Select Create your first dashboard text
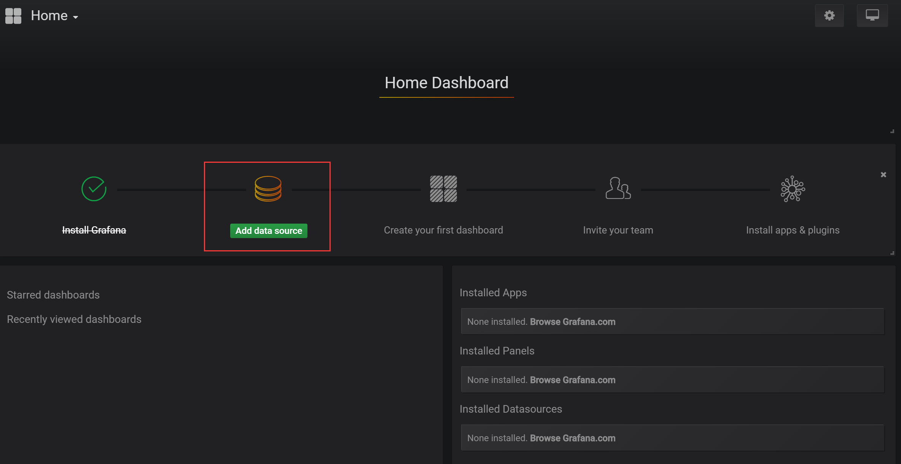Viewport: 901px width, 464px height. [443, 230]
